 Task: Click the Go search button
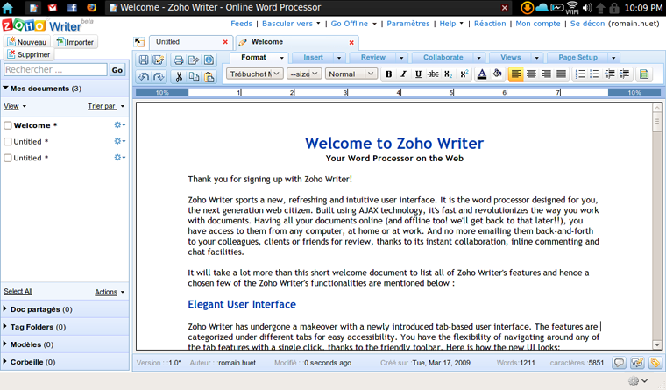point(117,70)
